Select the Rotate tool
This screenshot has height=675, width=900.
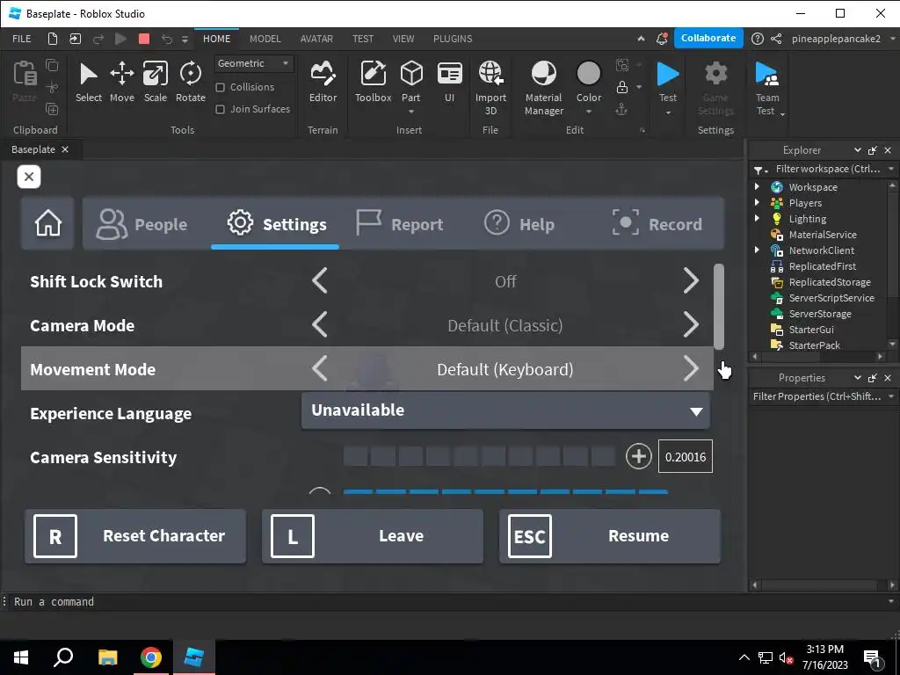click(191, 82)
